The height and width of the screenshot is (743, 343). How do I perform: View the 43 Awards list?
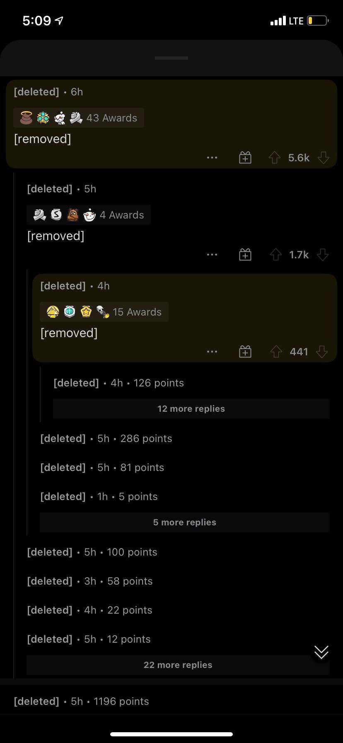click(79, 118)
